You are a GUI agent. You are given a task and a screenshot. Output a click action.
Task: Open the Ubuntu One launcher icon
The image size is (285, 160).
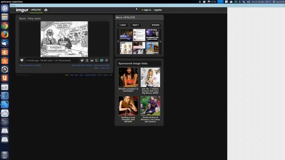coord(5,78)
